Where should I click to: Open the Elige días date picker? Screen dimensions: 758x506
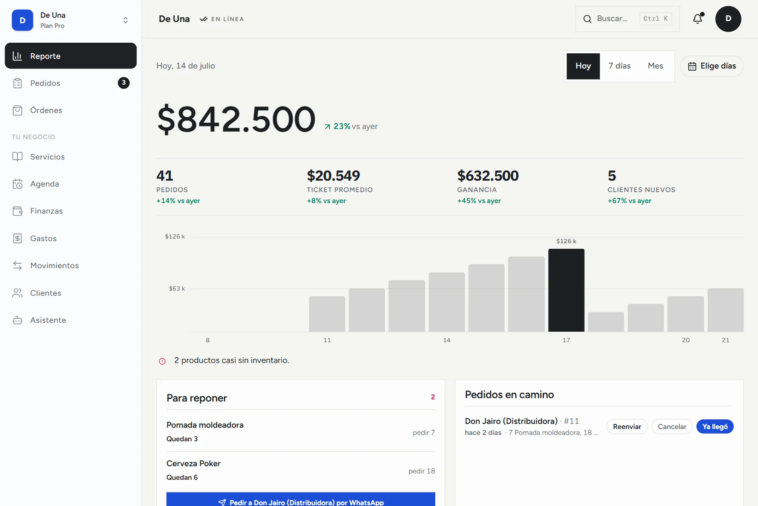[711, 66]
